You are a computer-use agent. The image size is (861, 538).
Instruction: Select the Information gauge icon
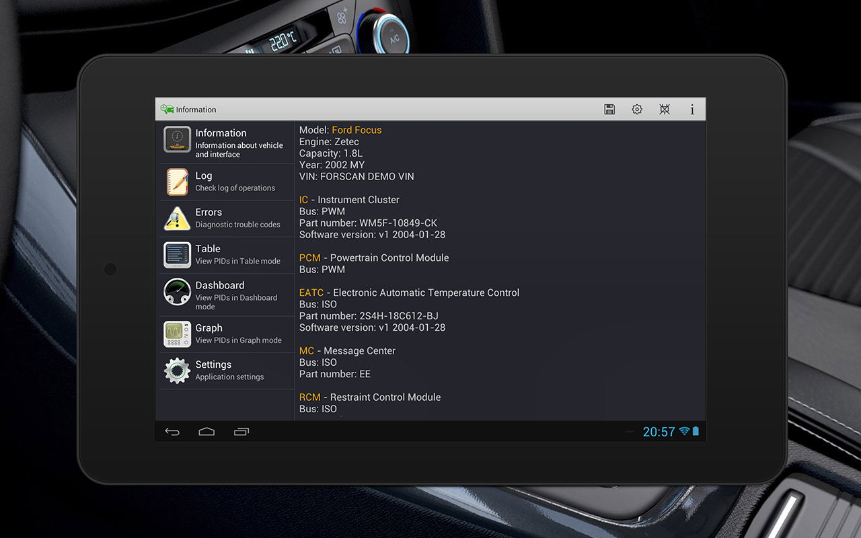(x=176, y=139)
